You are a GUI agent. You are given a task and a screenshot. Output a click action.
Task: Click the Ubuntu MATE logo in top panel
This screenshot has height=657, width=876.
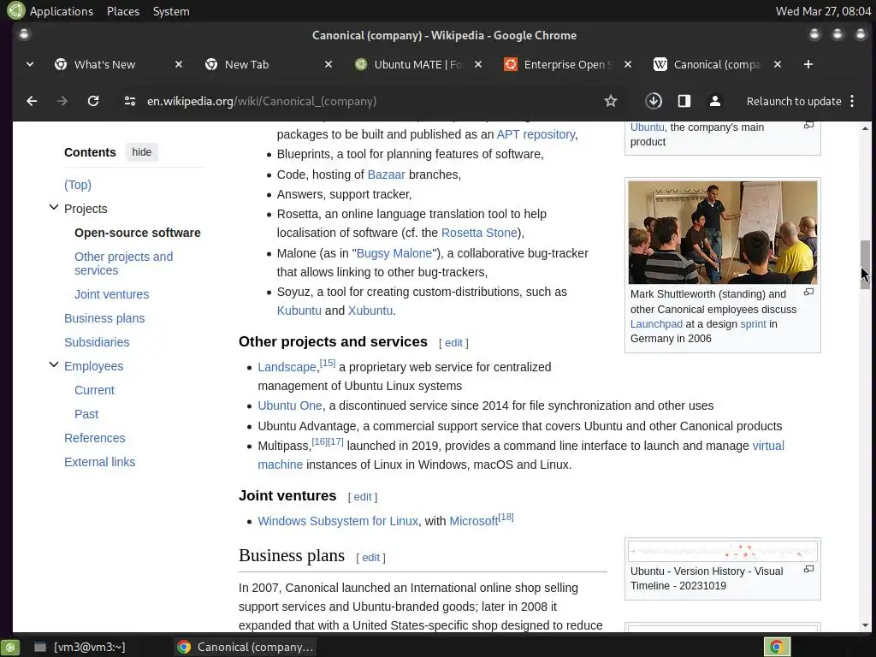tap(15, 10)
